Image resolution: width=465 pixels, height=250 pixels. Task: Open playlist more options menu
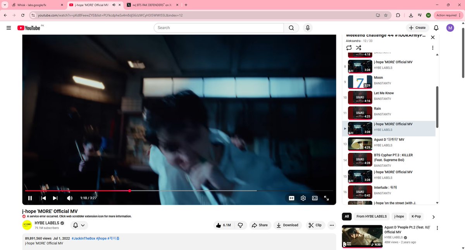point(432,48)
